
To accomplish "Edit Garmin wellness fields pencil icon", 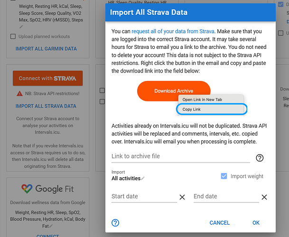I will coord(21,27).
